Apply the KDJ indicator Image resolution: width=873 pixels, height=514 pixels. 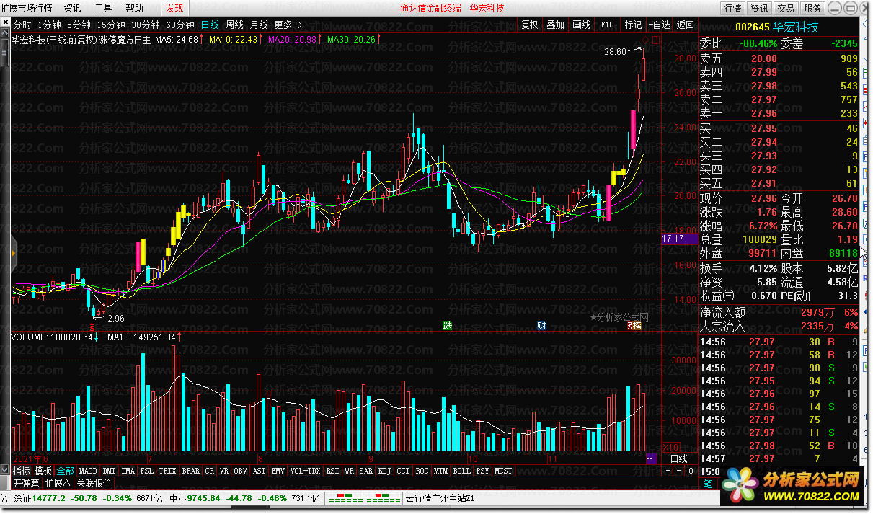385,471
